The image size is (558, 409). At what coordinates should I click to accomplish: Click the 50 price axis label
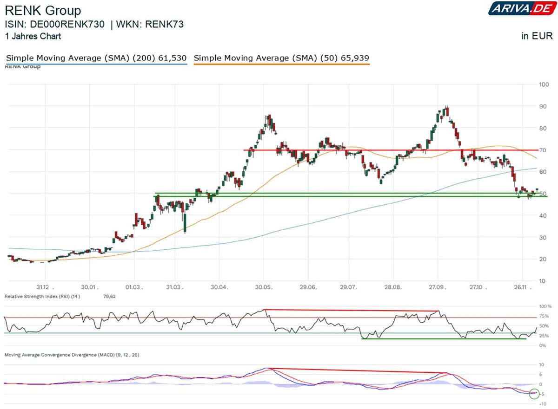542,194
